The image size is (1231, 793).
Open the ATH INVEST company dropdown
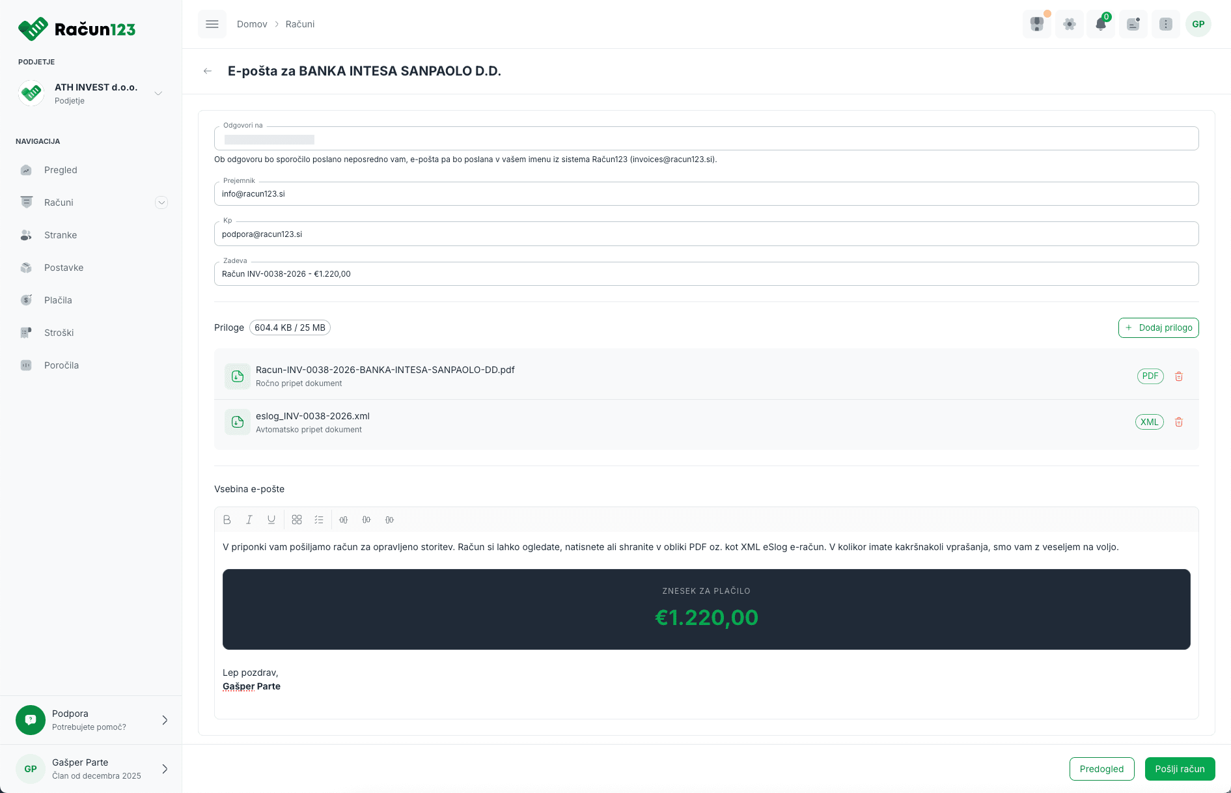click(158, 93)
